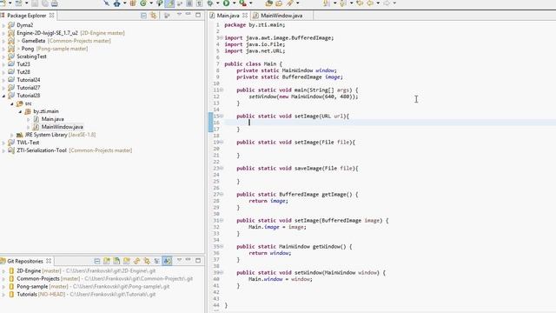Click the Open Task folder icon
The height and width of the screenshot is (313, 556).
[x=279, y=3]
